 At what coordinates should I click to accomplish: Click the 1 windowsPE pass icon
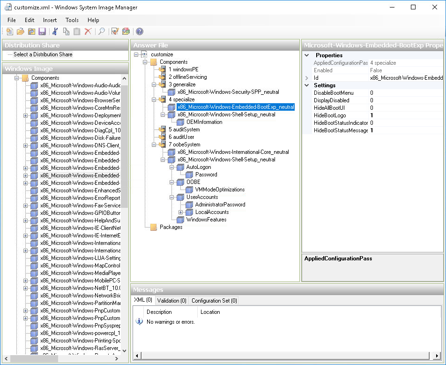[x=162, y=69]
